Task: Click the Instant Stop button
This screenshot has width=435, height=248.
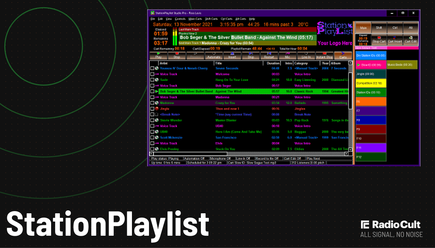Action: [x=324, y=55]
